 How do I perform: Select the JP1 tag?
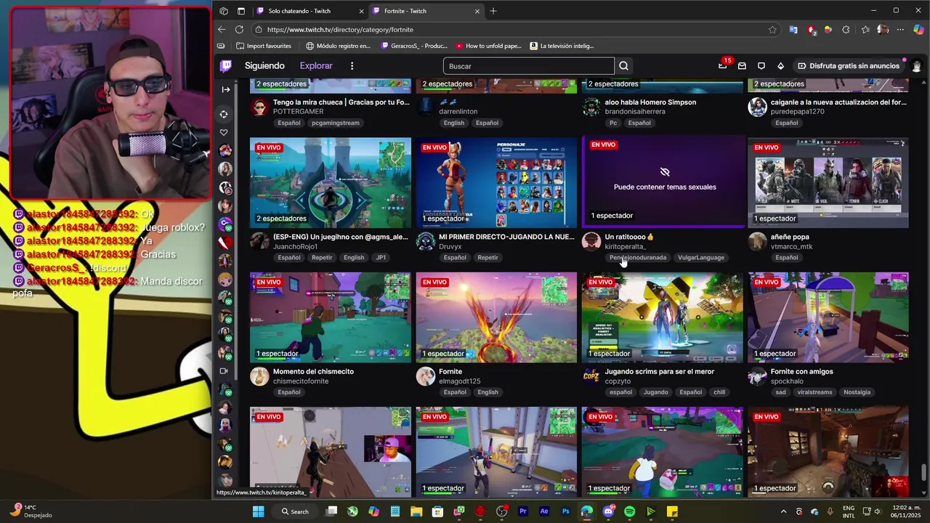(381, 257)
